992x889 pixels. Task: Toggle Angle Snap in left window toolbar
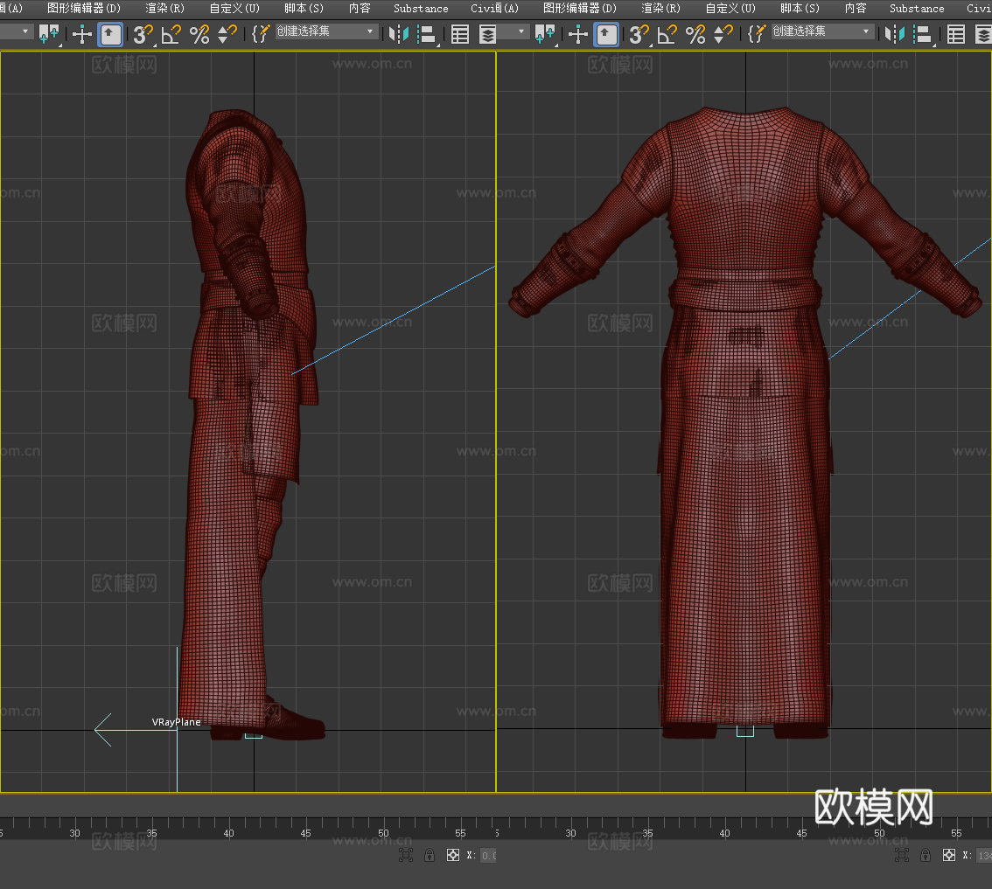171,34
